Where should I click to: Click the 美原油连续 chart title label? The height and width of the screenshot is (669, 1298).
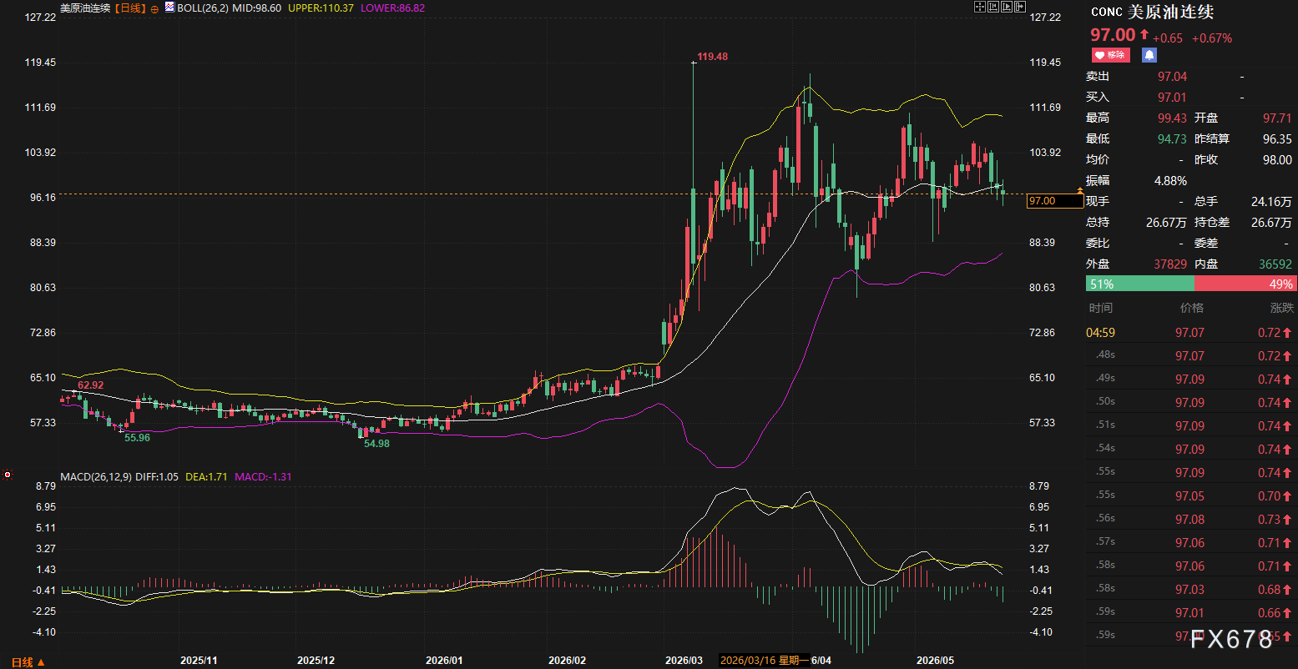[x=85, y=8]
